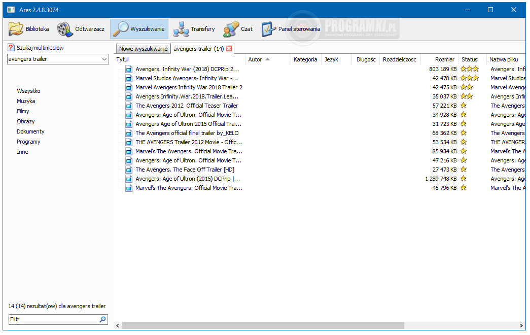Select the 34 928 KB size cell
The width and height of the screenshot is (530, 335).
(x=444, y=115)
